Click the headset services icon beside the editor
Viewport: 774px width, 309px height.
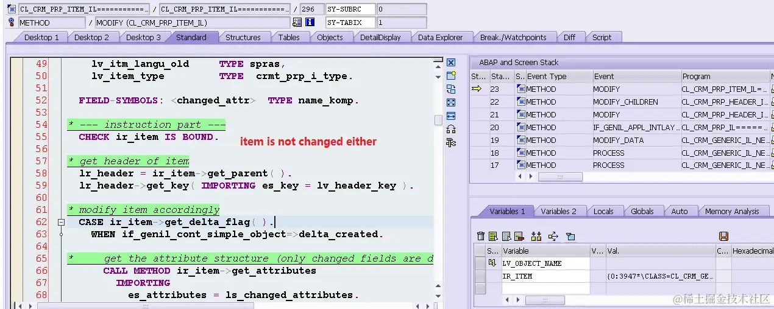[x=451, y=129]
